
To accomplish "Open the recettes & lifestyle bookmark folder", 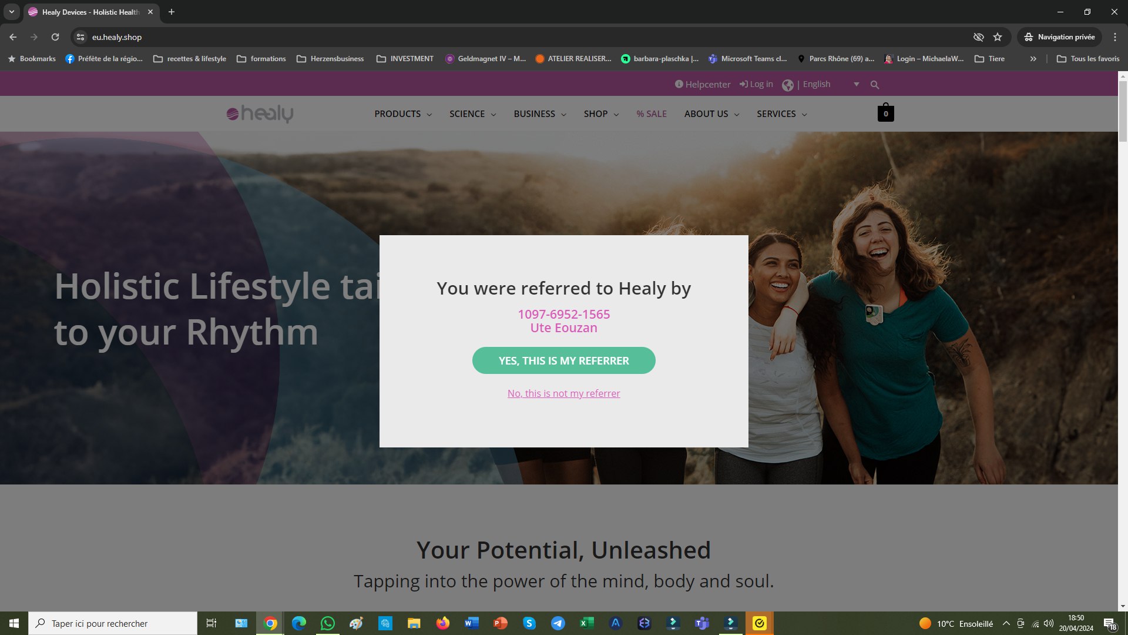I will pyautogui.click(x=190, y=59).
